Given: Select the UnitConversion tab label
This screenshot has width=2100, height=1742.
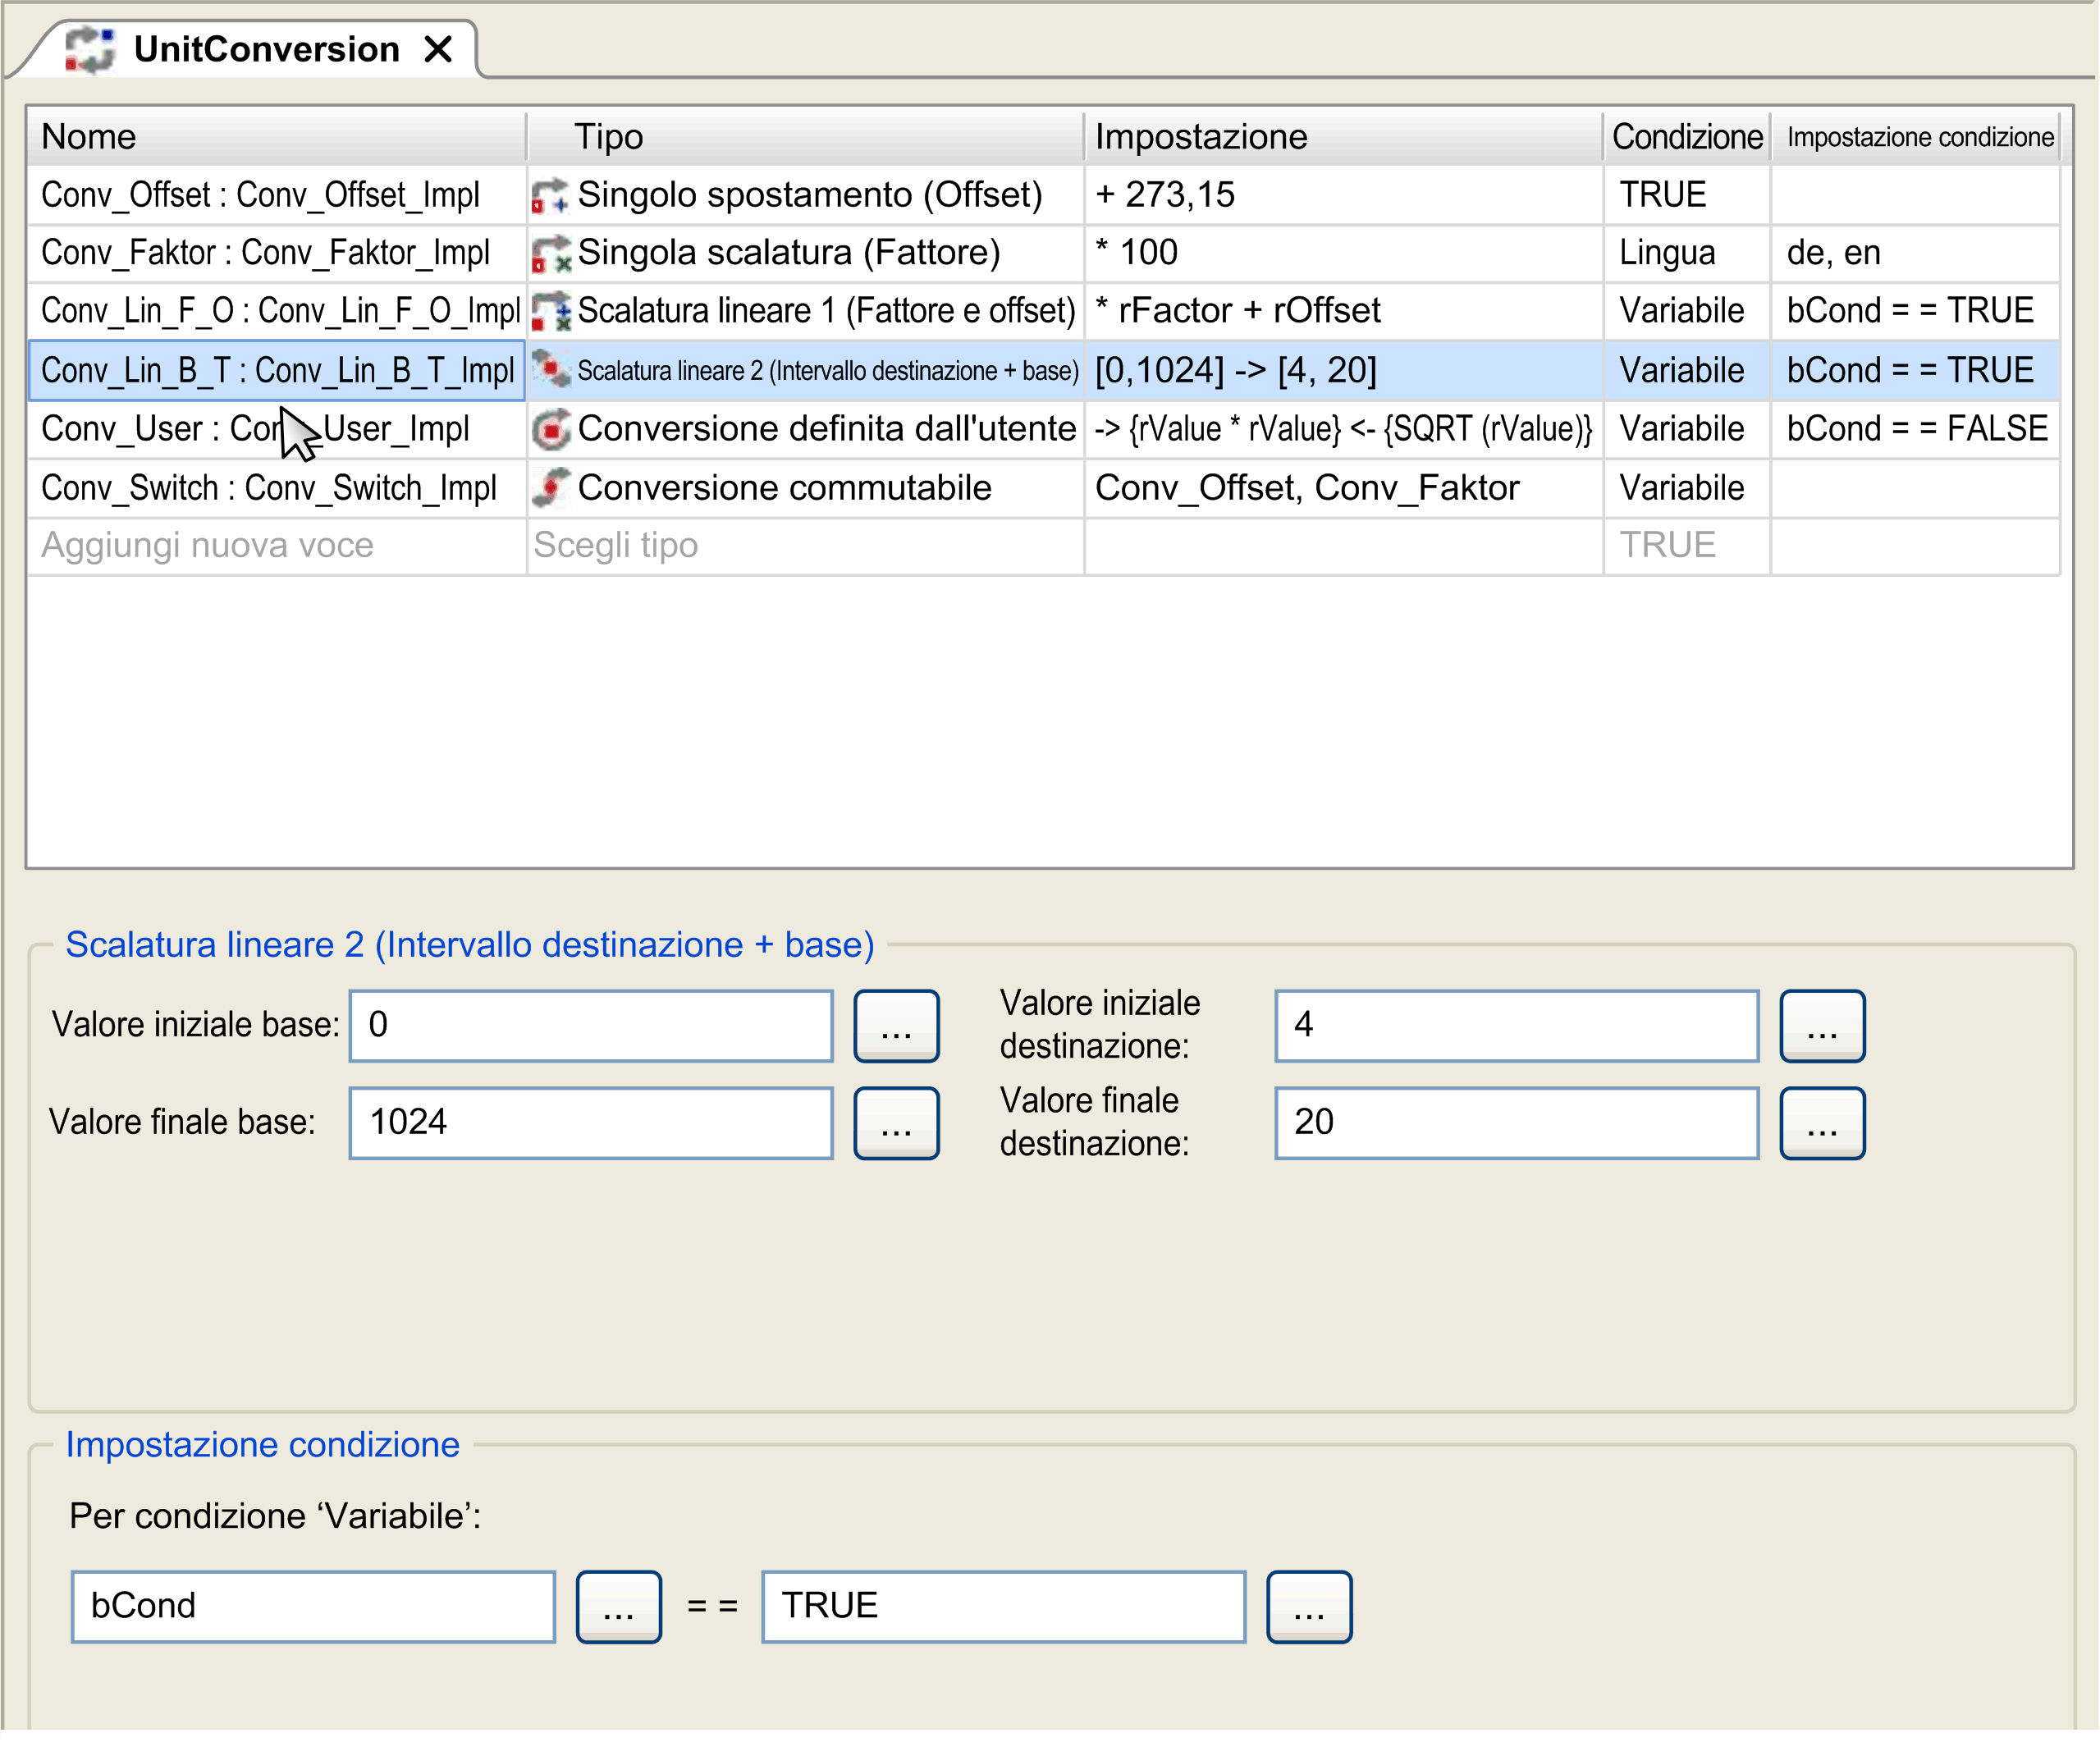Looking at the screenshot, I should click(x=266, y=49).
